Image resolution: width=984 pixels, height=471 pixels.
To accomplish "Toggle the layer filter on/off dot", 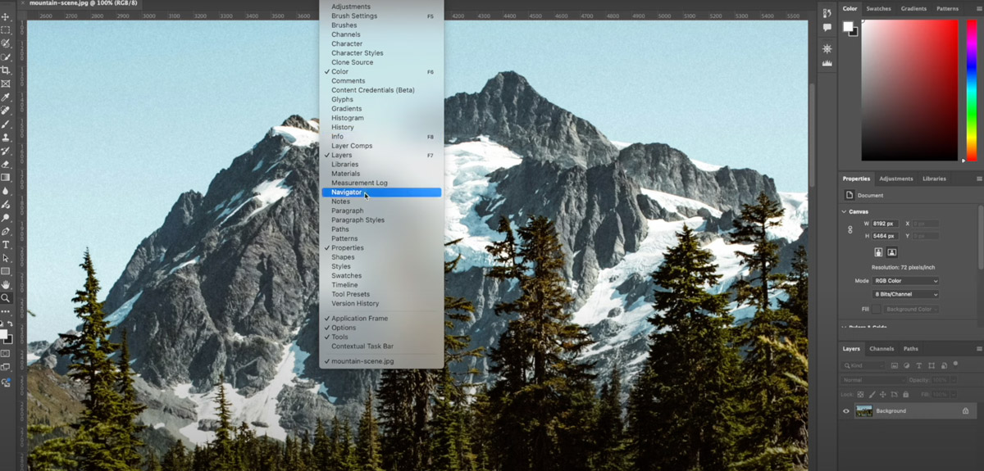I will 955,364.
